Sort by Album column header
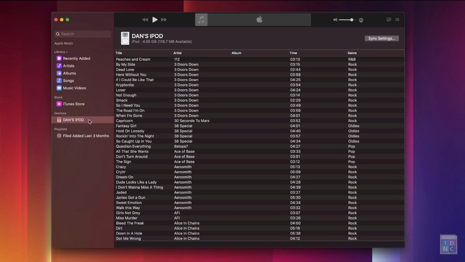 pos(236,53)
